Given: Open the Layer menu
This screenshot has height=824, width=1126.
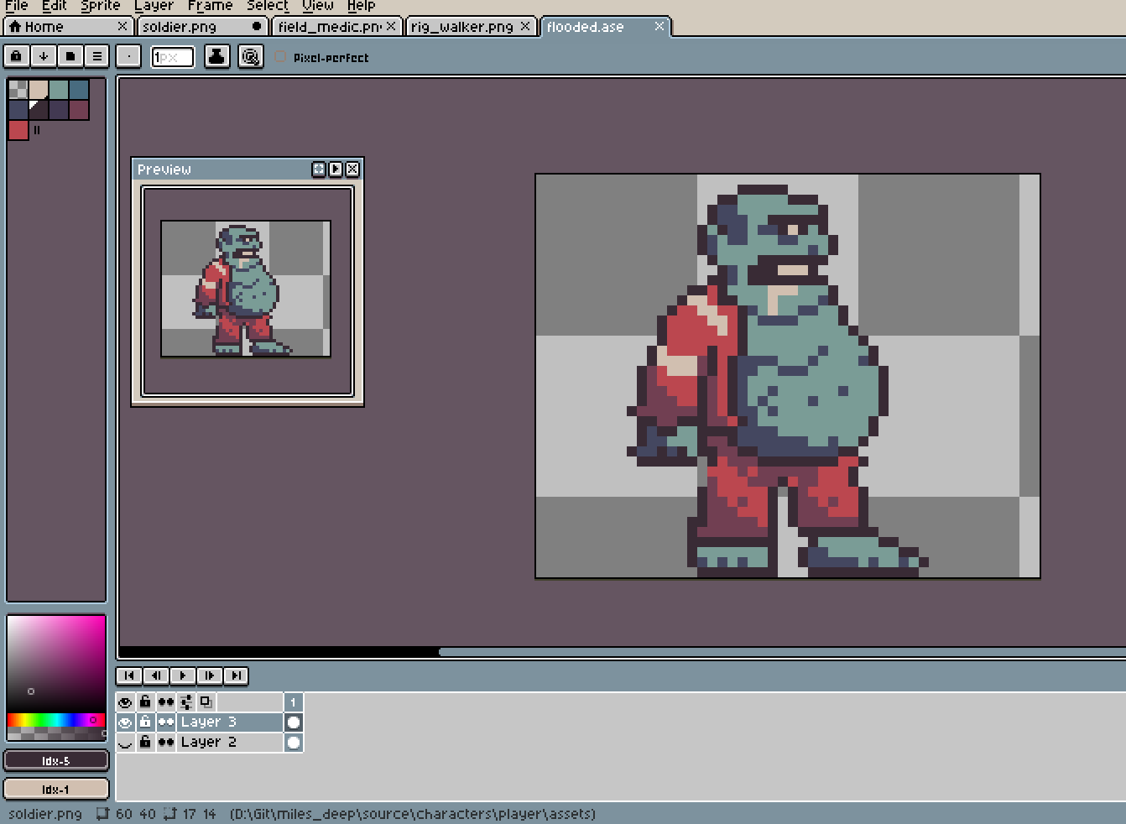Looking at the screenshot, I should [x=154, y=6].
